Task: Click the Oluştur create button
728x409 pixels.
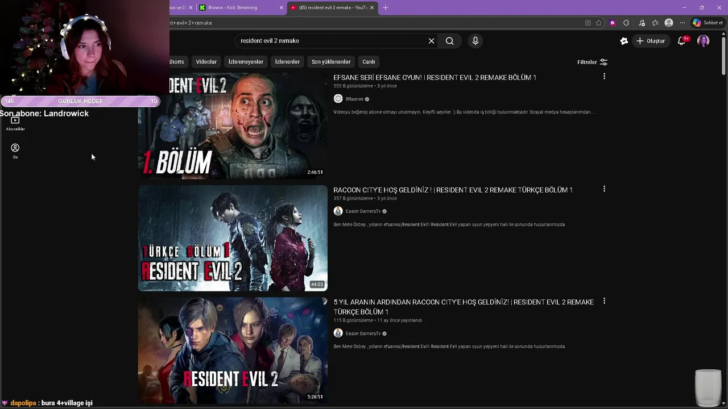Action: point(651,41)
